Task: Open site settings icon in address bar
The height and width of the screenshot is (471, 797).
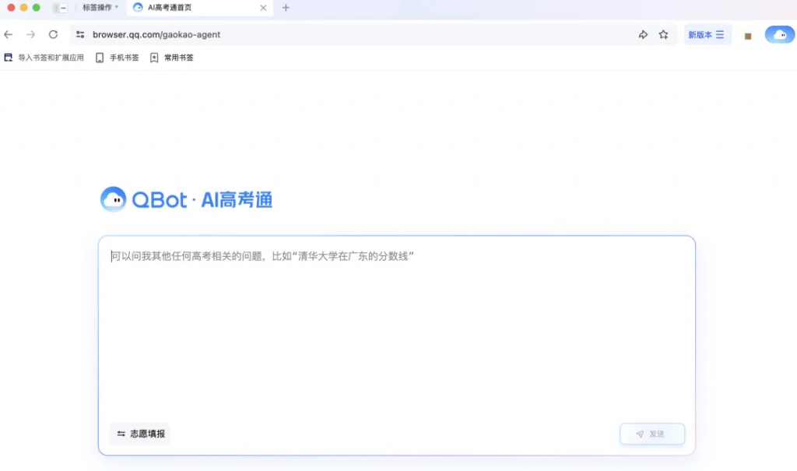Action: click(x=80, y=34)
